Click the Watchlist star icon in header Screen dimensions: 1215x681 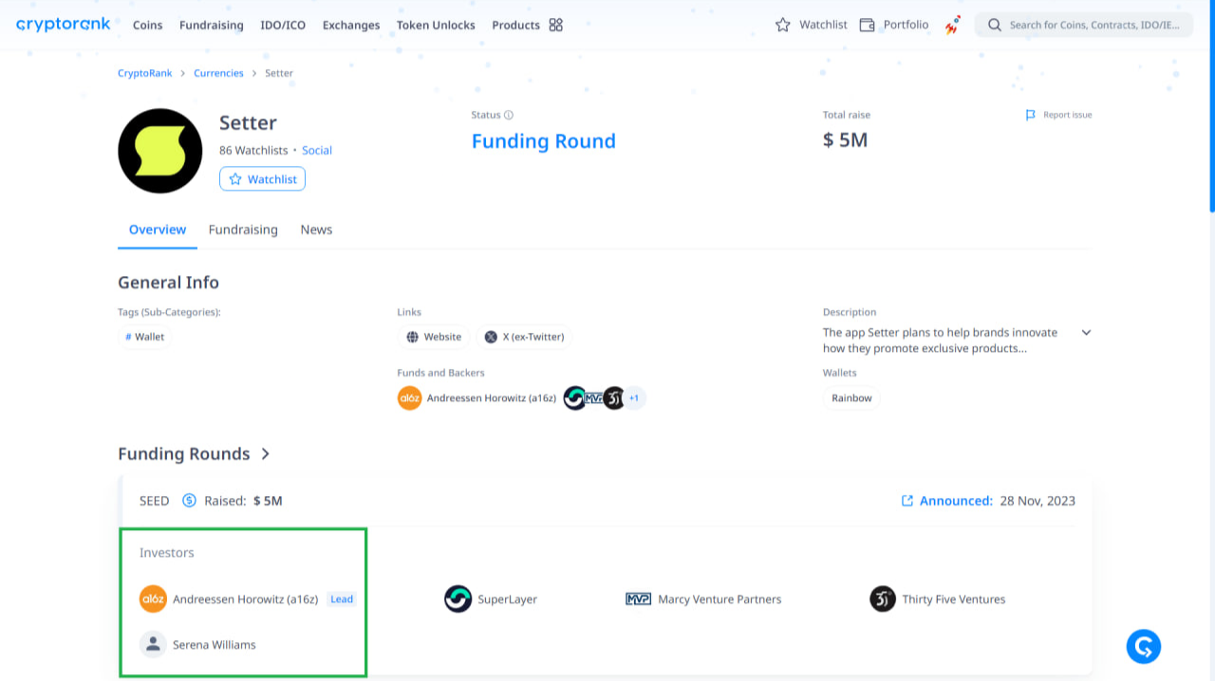[x=783, y=25]
